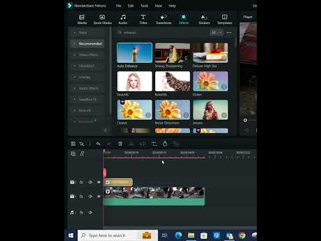Open the View menu
This screenshot has width=321, height=241.
158,6
